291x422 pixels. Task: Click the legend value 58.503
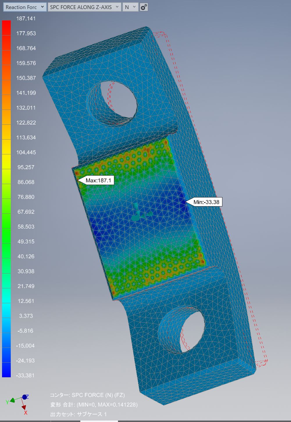[26, 227]
